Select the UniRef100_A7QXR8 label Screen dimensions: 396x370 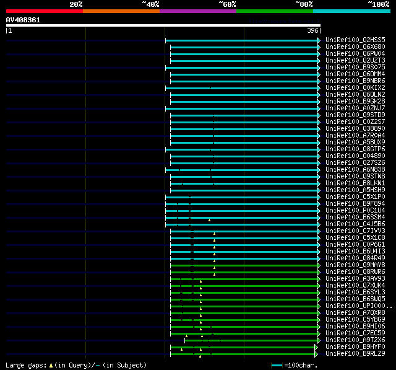tap(355, 313)
